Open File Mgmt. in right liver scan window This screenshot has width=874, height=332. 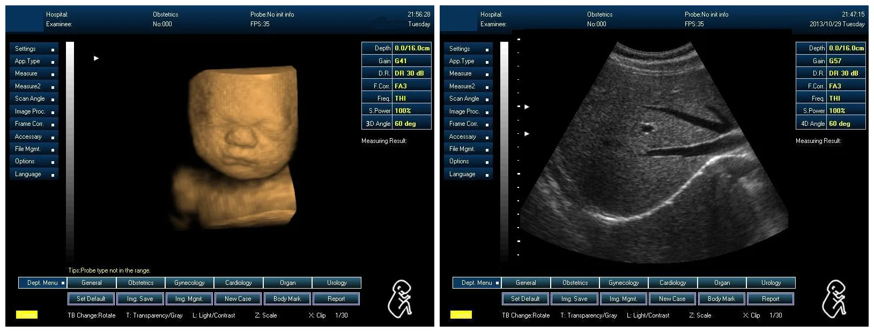(x=468, y=149)
